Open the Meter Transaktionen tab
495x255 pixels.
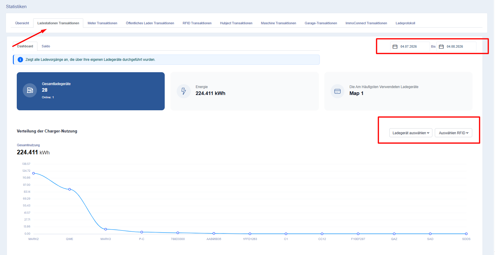point(102,23)
